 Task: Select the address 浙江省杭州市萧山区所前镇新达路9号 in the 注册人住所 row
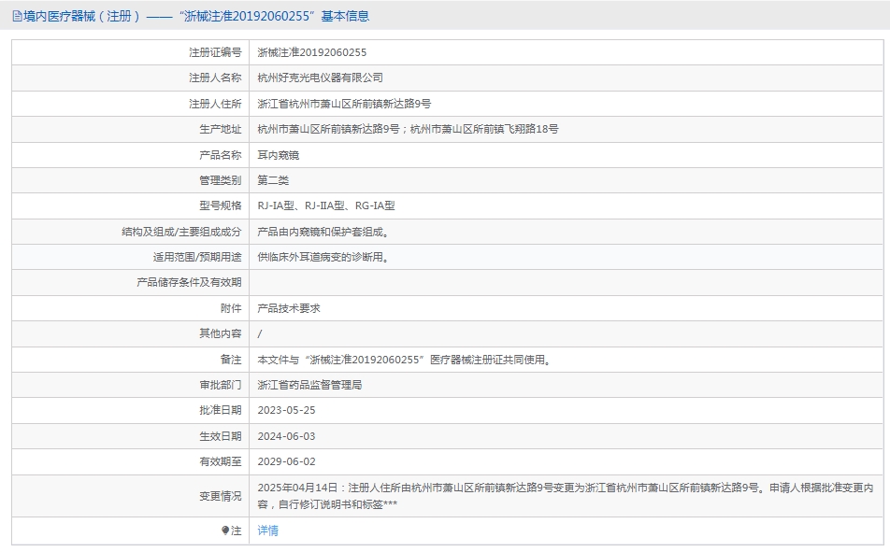pyautogui.click(x=344, y=104)
